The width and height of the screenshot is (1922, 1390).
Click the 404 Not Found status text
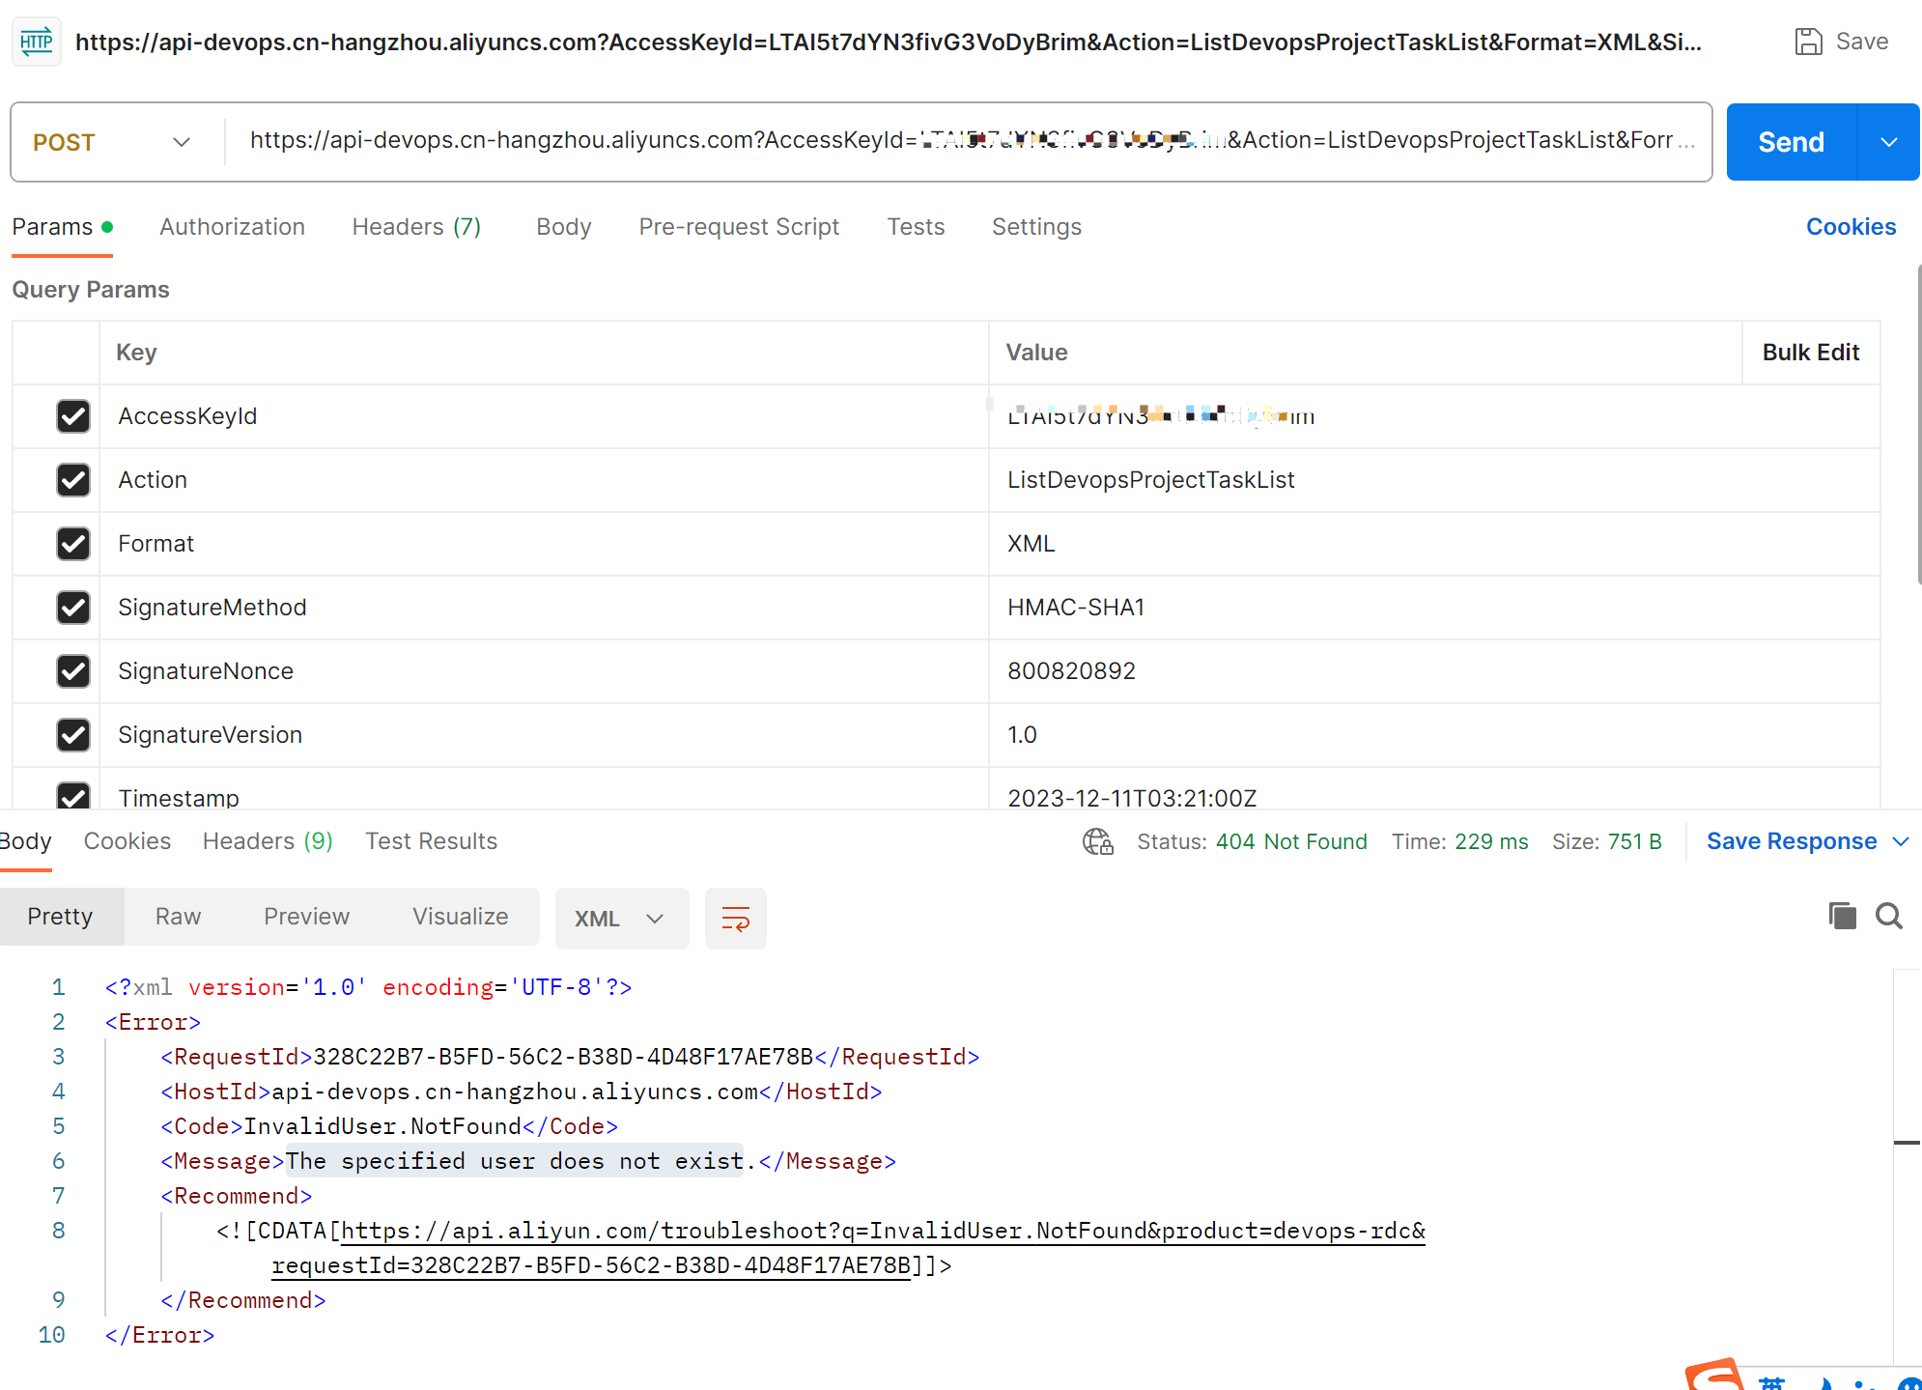(x=1291, y=841)
